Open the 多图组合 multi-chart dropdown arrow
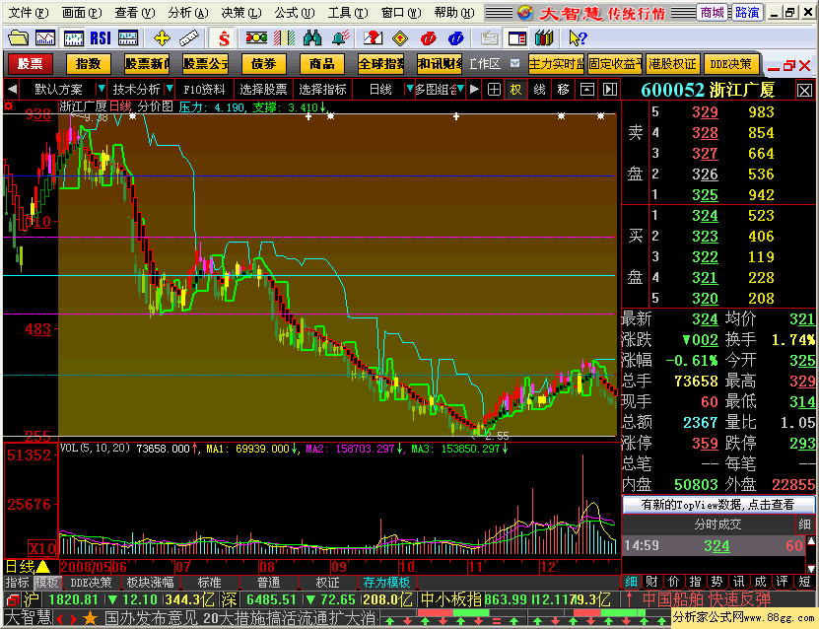Image resolution: width=819 pixels, height=629 pixels. tap(460, 89)
